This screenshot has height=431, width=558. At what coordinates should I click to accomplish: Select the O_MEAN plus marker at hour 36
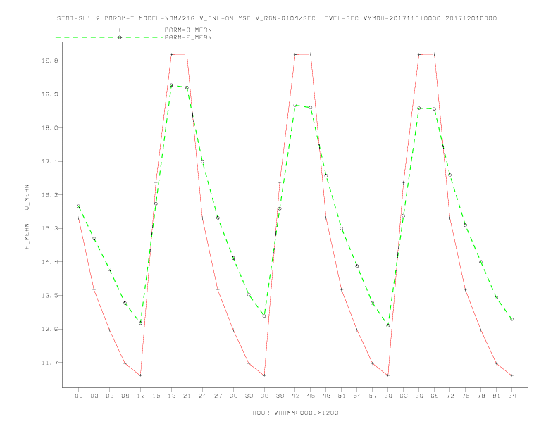[264, 375]
